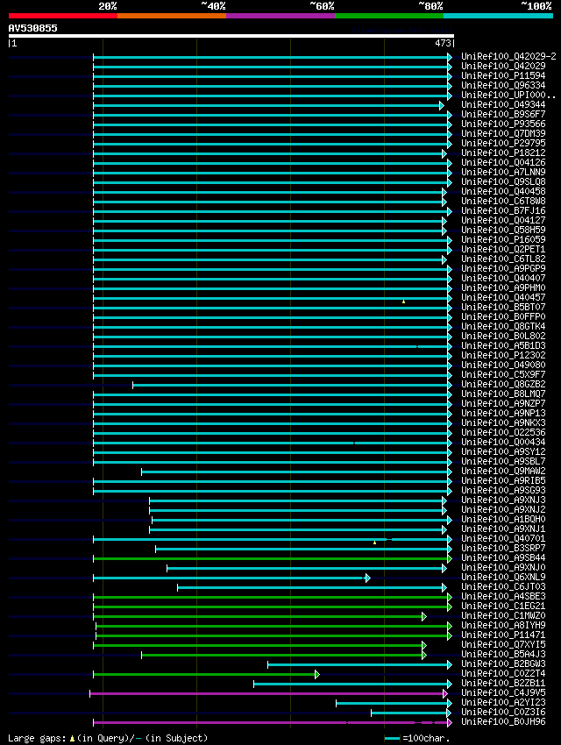Click the UniRef100_Q9SLQ8 label

(x=503, y=181)
